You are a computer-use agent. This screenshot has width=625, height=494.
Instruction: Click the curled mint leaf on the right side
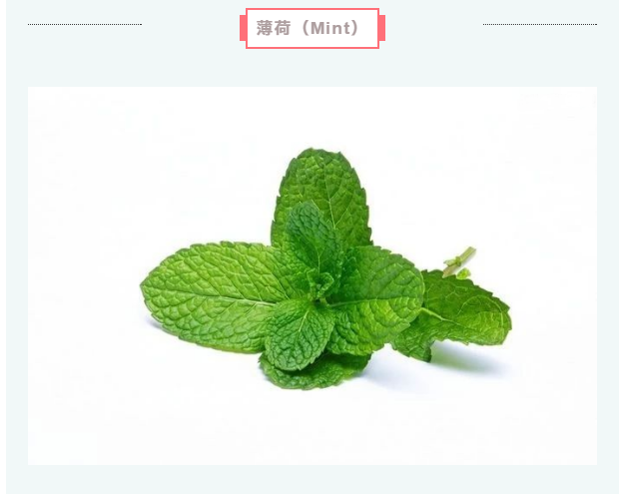point(458,314)
